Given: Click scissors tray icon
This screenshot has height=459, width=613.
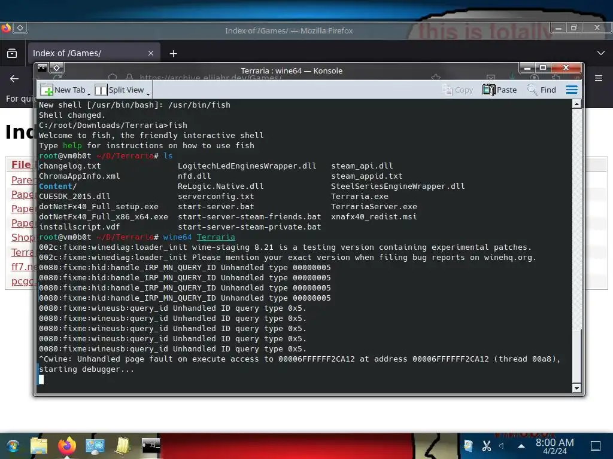Looking at the screenshot, I should (486, 445).
